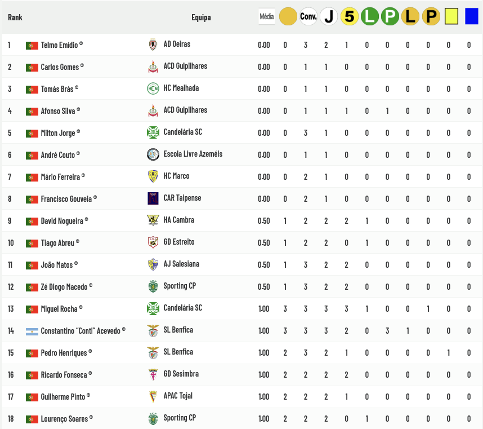This screenshot has width=483, height=429.
Task: Click Sporting CP crest beside Zé Diogo Macedo
Action: (x=153, y=286)
